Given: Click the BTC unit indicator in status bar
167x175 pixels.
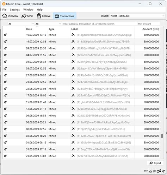Looking at the screenshot, I should pos(146,171).
